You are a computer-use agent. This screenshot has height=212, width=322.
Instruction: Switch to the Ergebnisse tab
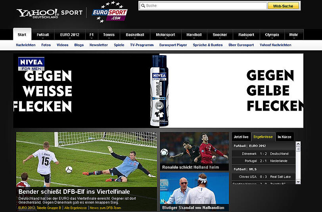(x=263, y=137)
